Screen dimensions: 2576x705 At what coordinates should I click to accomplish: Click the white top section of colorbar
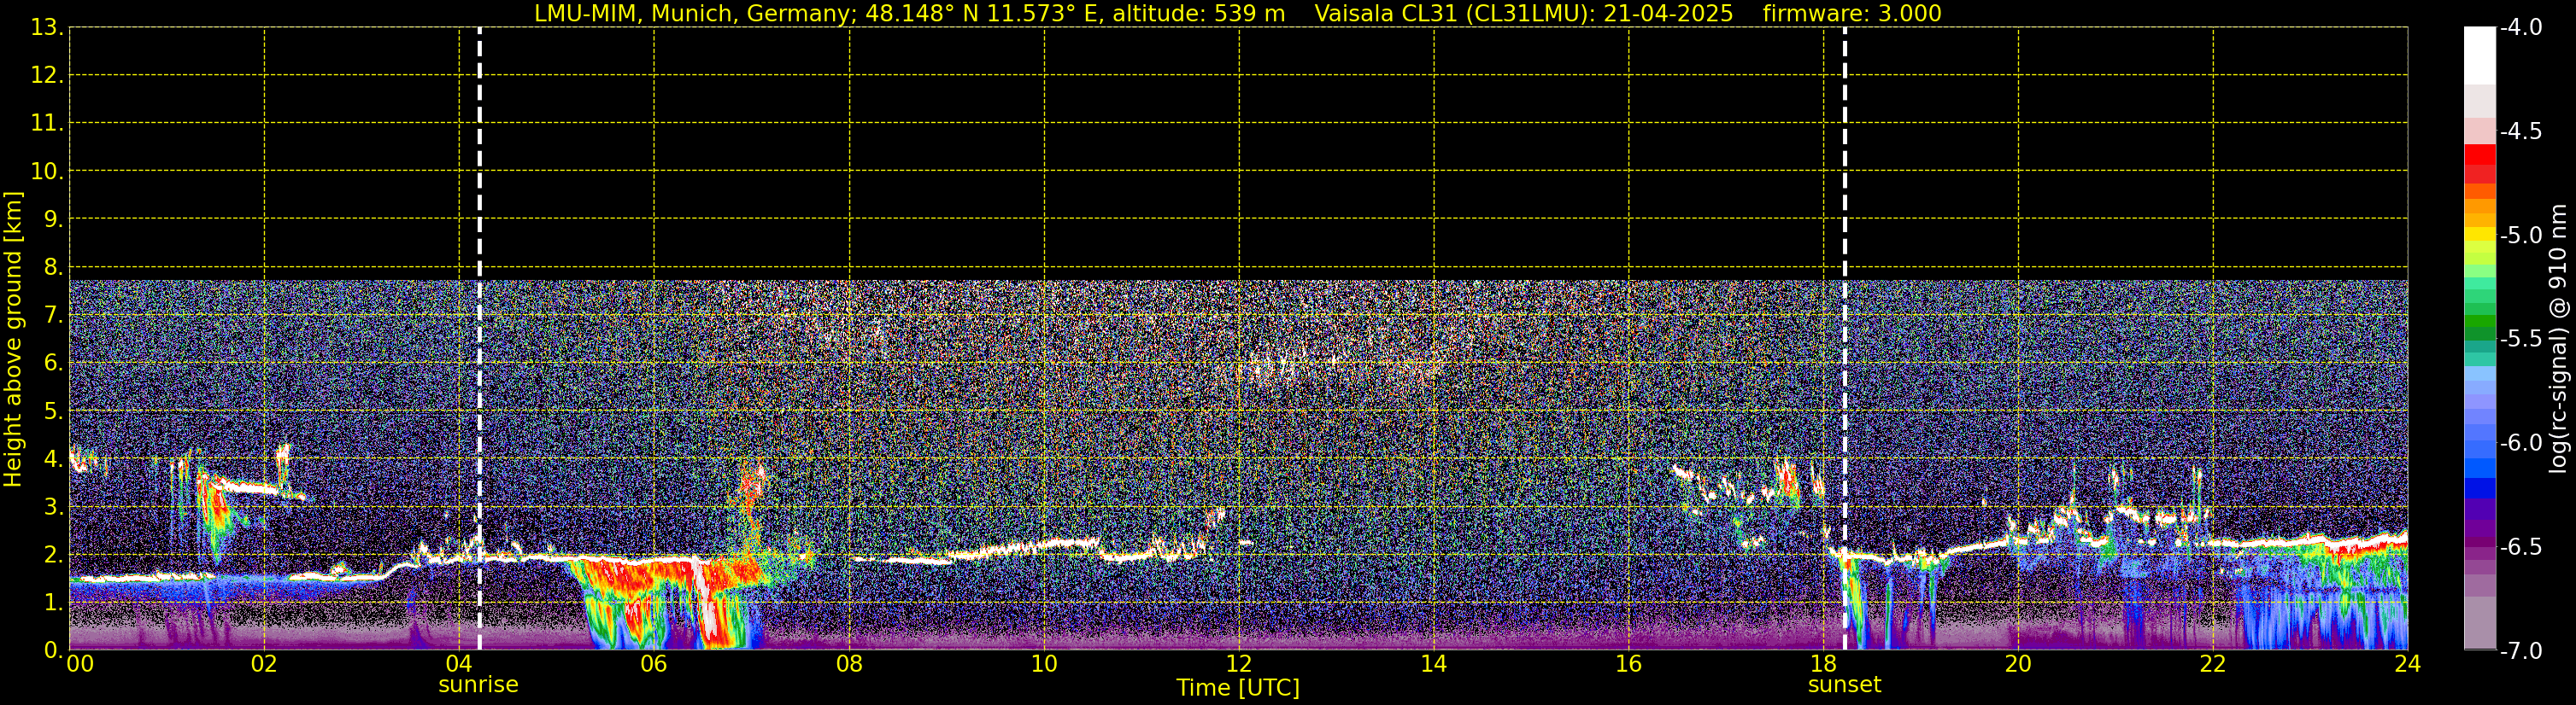click(x=2479, y=55)
